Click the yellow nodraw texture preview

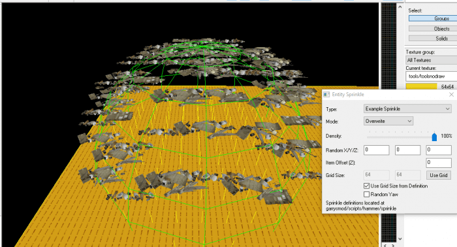click(x=422, y=86)
